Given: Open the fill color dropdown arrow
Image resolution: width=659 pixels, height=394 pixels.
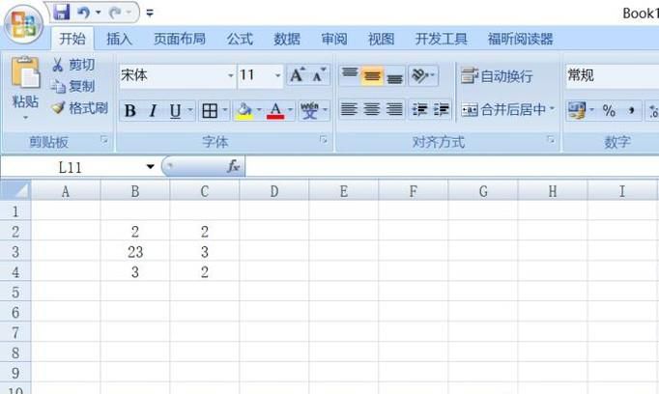Looking at the screenshot, I should coord(259,110).
